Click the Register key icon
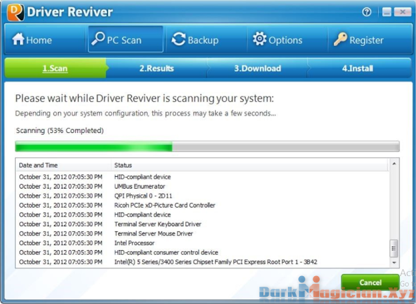Screen dimensions: 416x304 click(x=341, y=39)
